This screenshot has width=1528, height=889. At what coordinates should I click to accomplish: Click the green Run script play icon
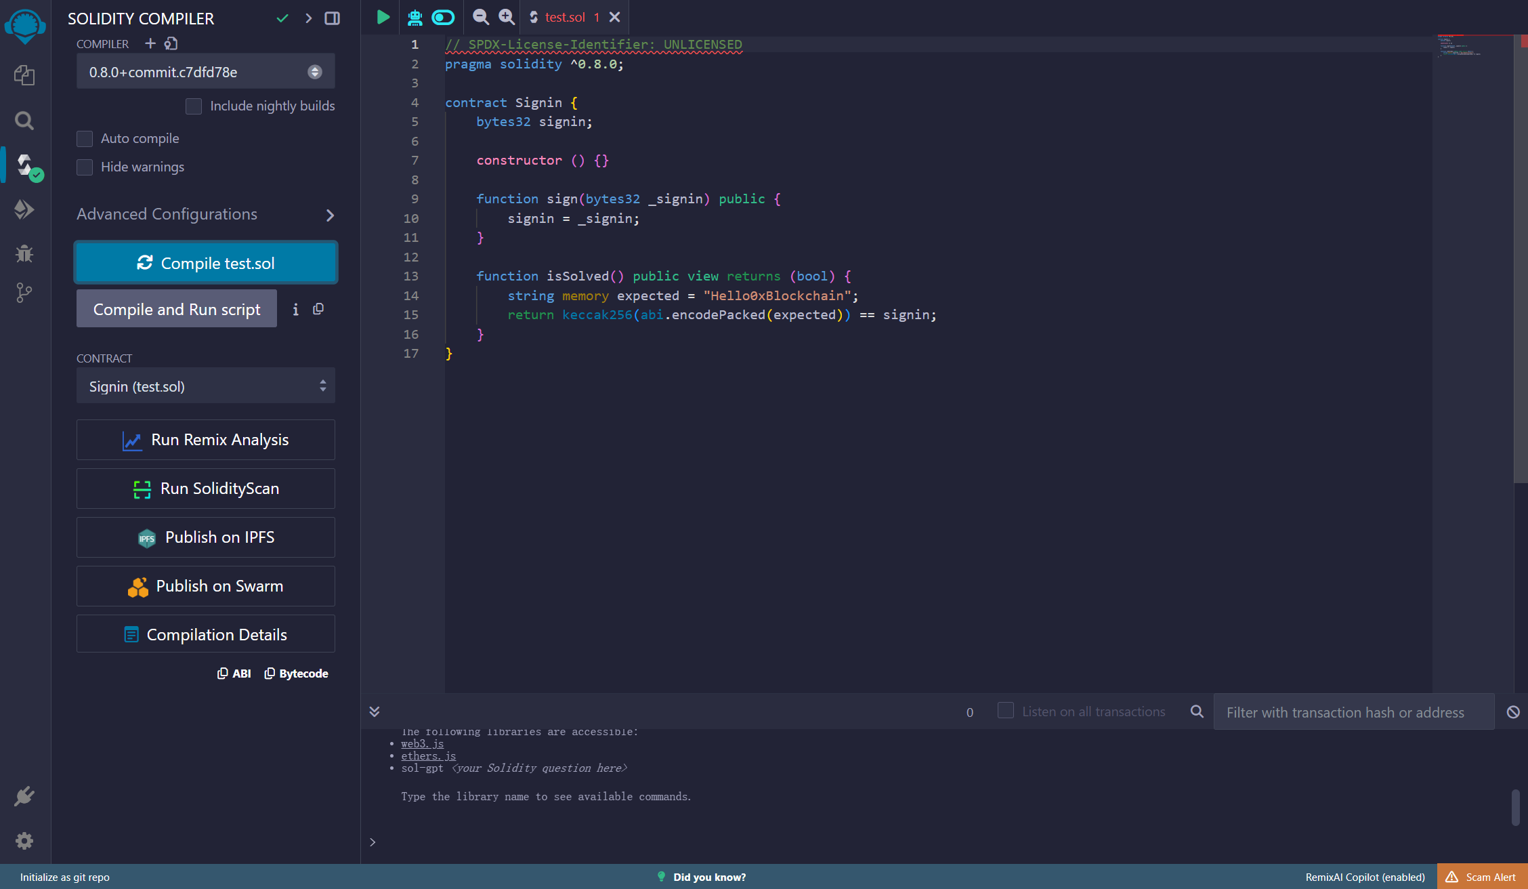[x=383, y=17]
